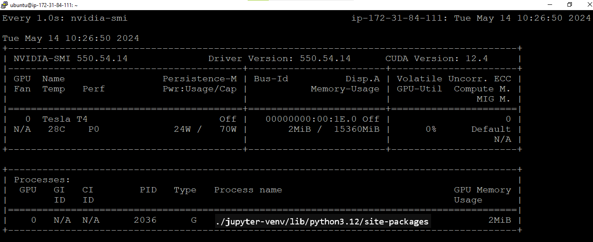Click the 'Pwr:Usage/Cap' header
This screenshot has height=242, width=593.
(x=200, y=89)
